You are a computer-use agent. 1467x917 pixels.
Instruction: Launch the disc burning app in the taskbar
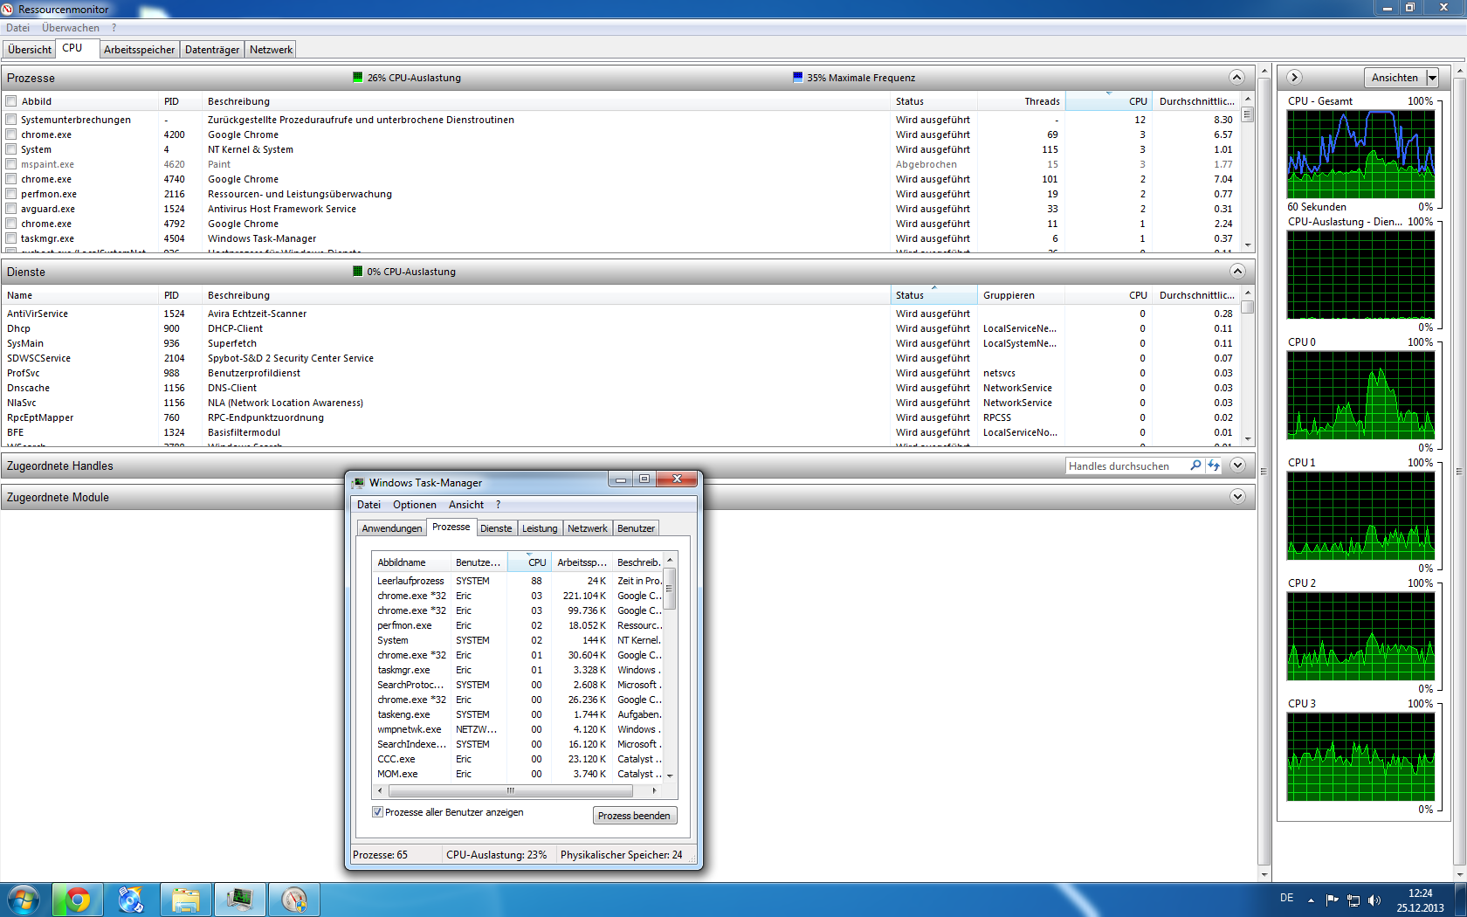pyautogui.click(x=131, y=900)
